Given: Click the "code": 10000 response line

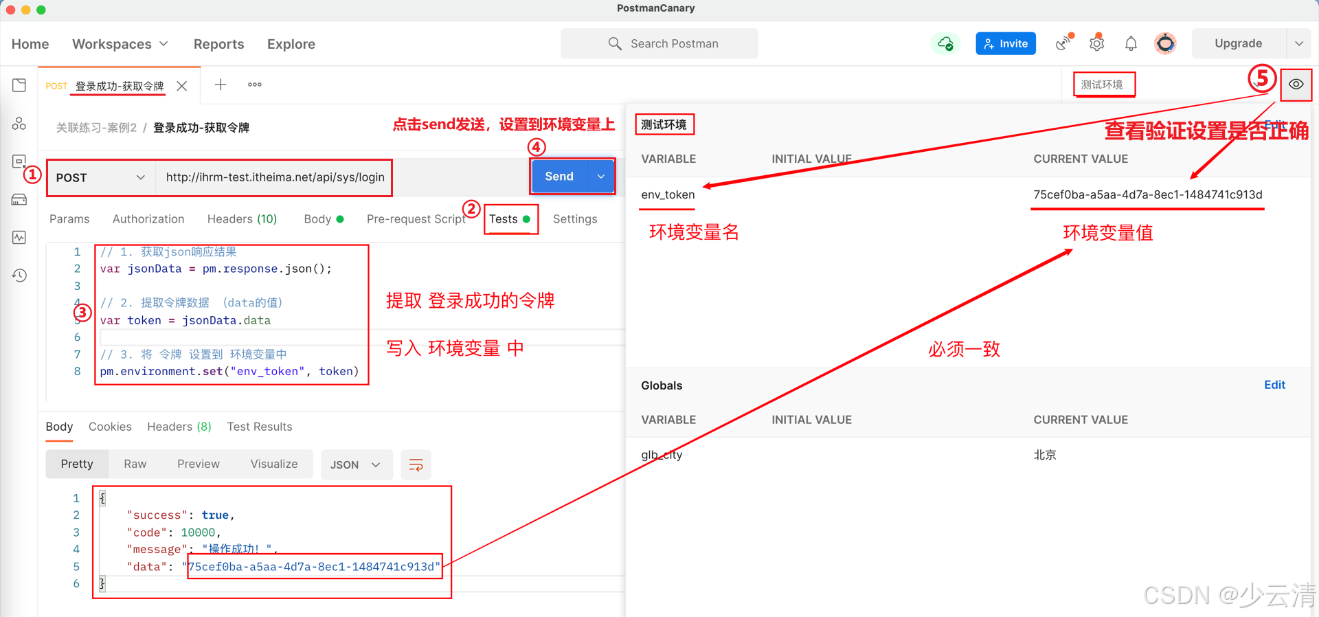Looking at the screenshot, I should tap(174, 532).
